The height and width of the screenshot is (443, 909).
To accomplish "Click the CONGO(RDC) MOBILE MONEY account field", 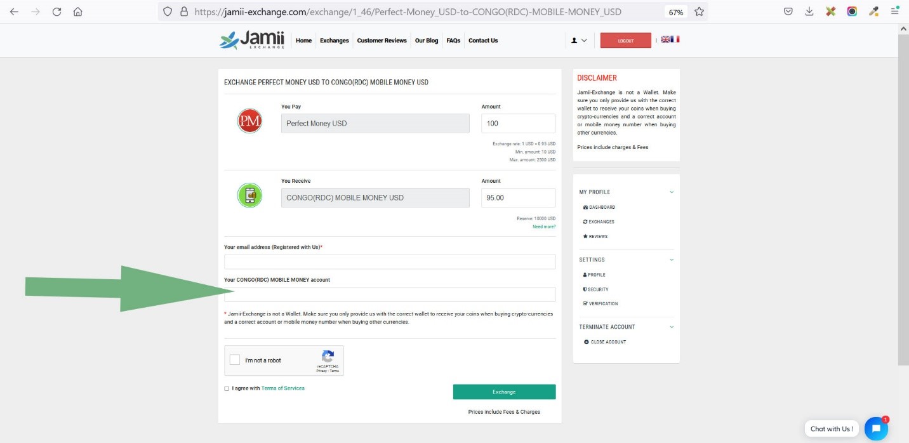I will (390, 294).
